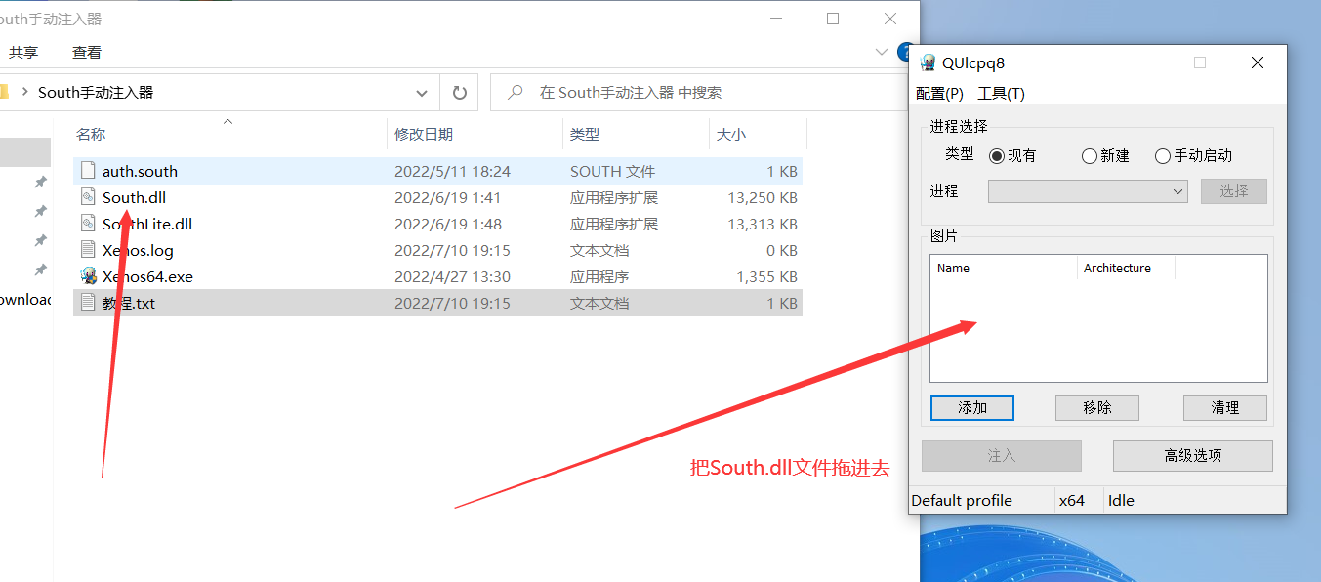Click Idle in the status bar
This screenshot has width=1321, height=582.
[x=1121, y=500]
